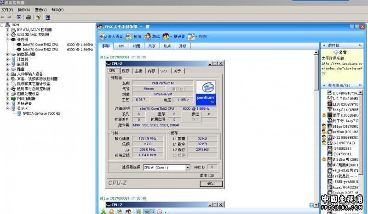Open the 关于 tab in CPU-Z
Screen dimensions: 368x214
point(178,71)
